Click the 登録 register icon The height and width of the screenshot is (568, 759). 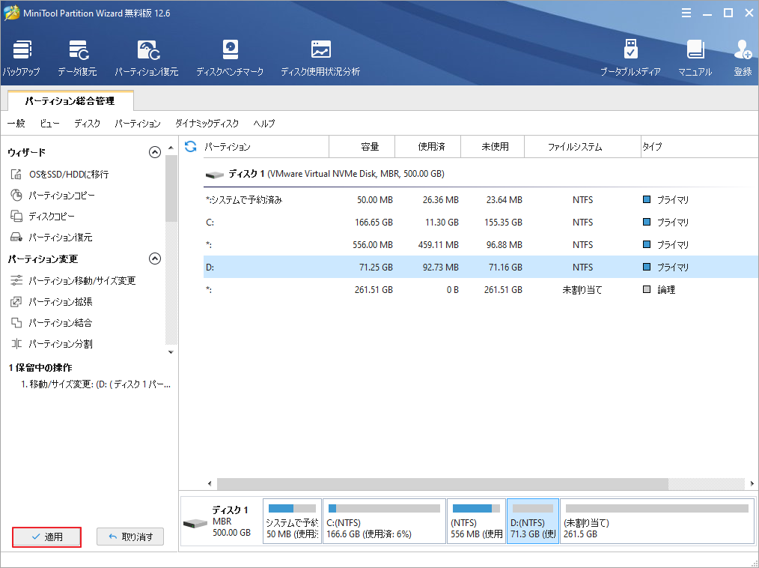pyautogui.click(x=743, y=58)
